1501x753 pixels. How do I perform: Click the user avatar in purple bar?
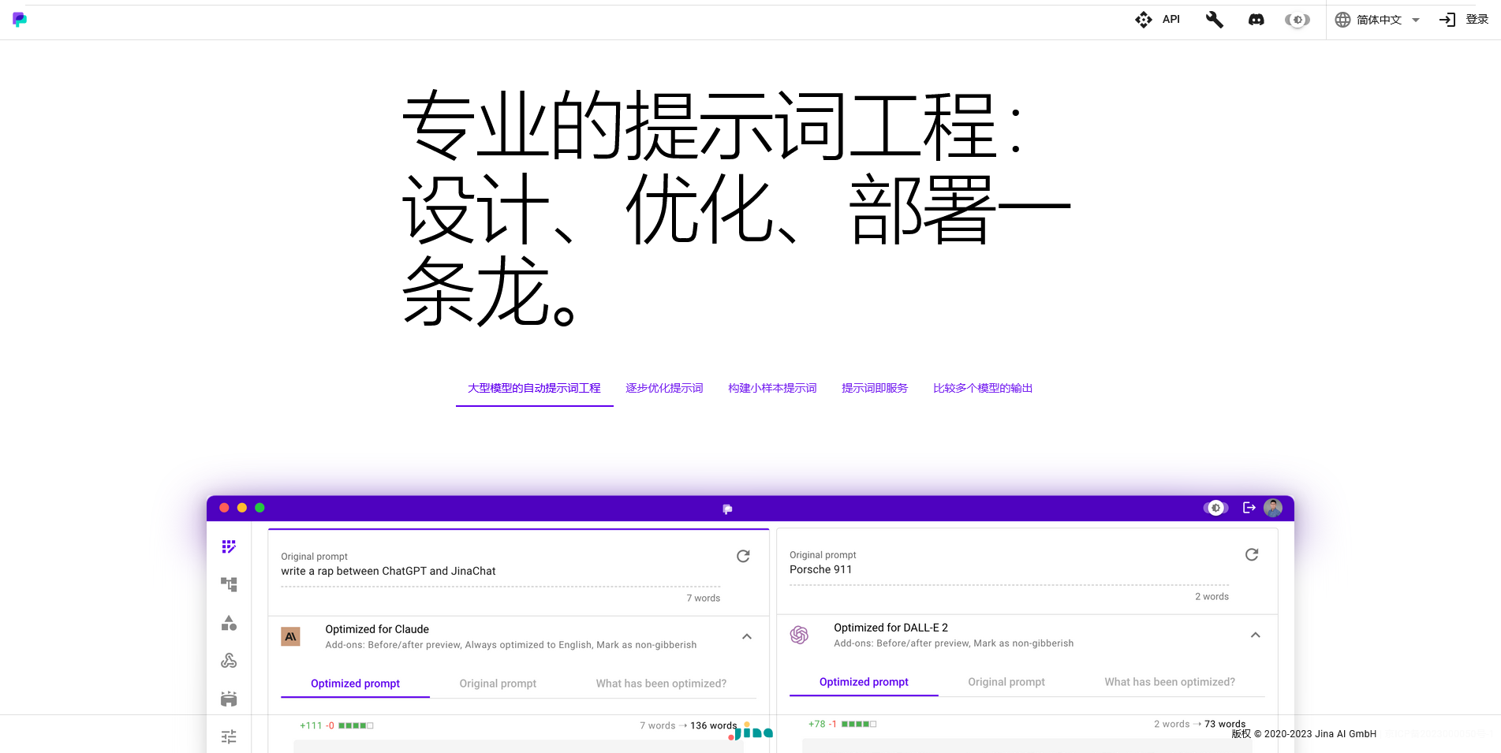[x=1273, y=508]
